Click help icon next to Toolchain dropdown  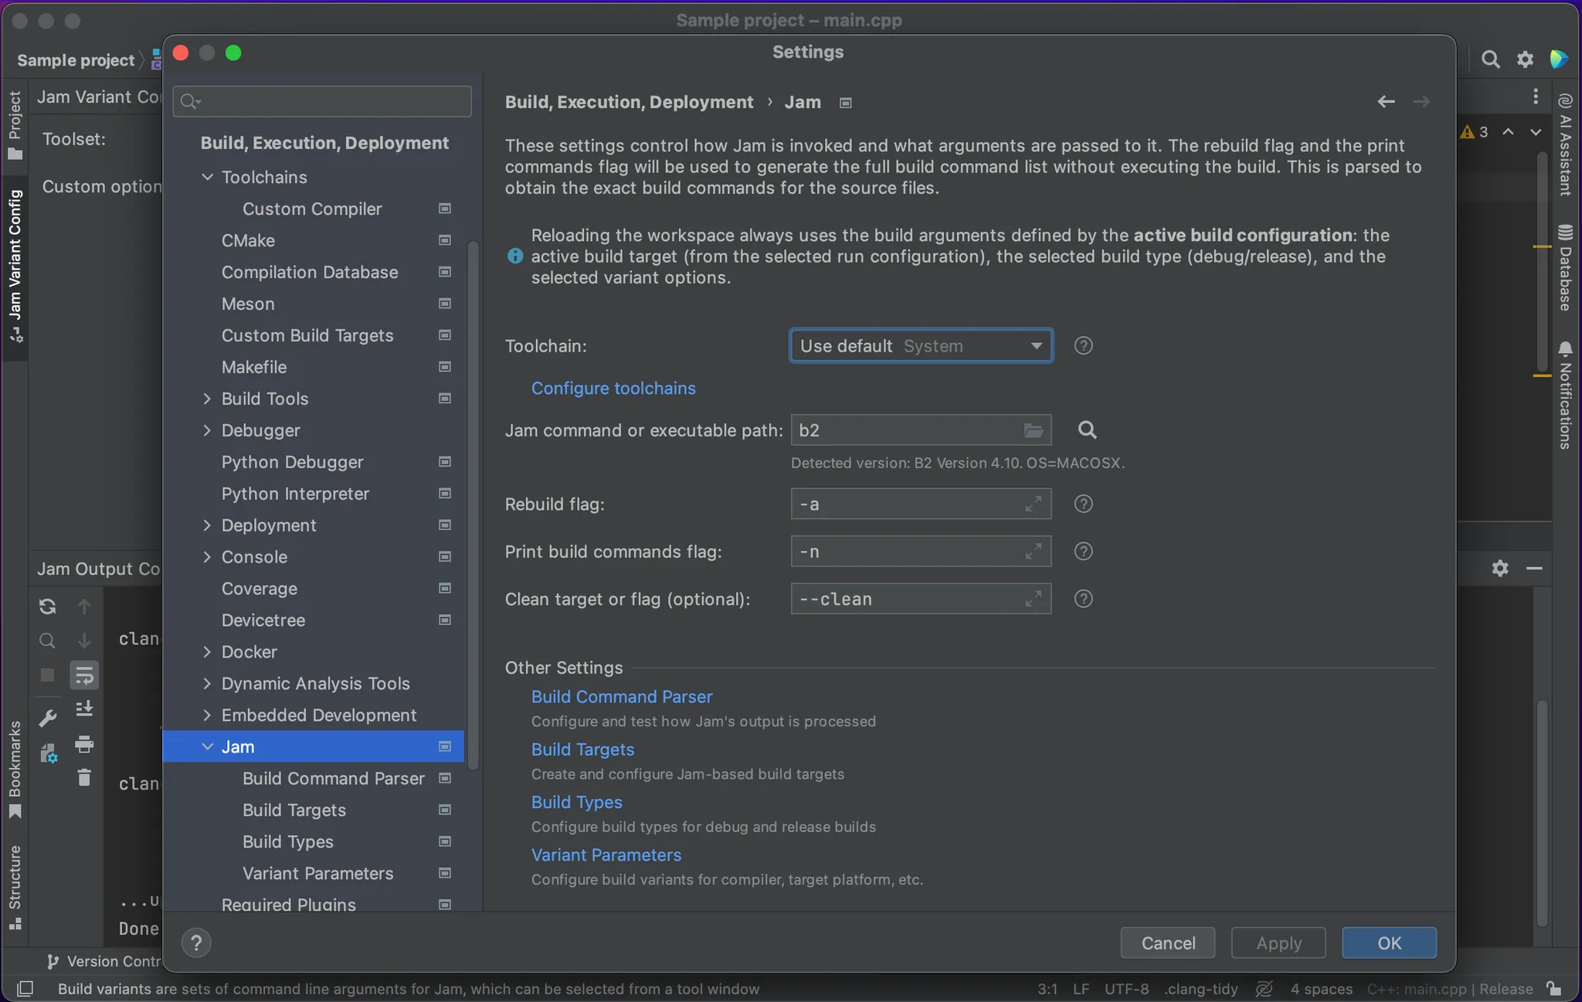[x=1083, y=345]
